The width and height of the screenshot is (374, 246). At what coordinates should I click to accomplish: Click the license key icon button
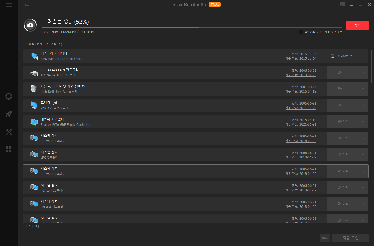click(325, 238)
